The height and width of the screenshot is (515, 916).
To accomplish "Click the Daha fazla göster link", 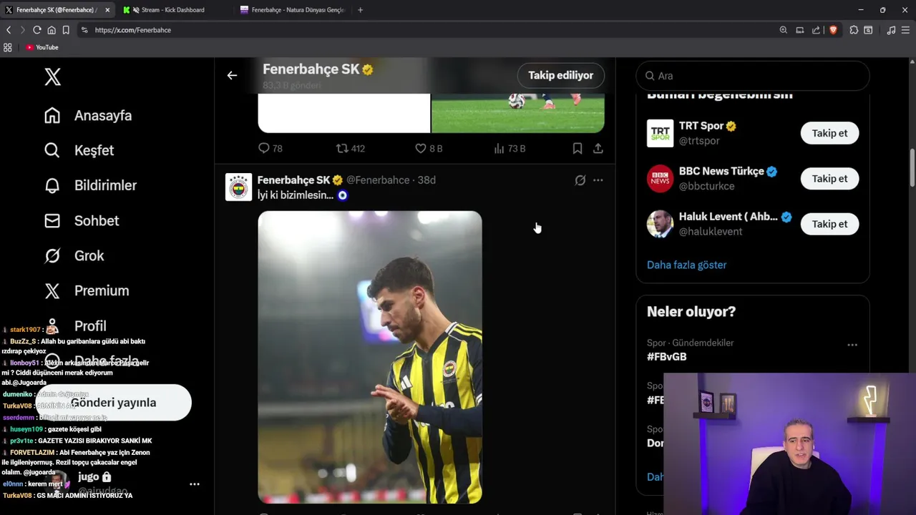I will tap(686, 265).
